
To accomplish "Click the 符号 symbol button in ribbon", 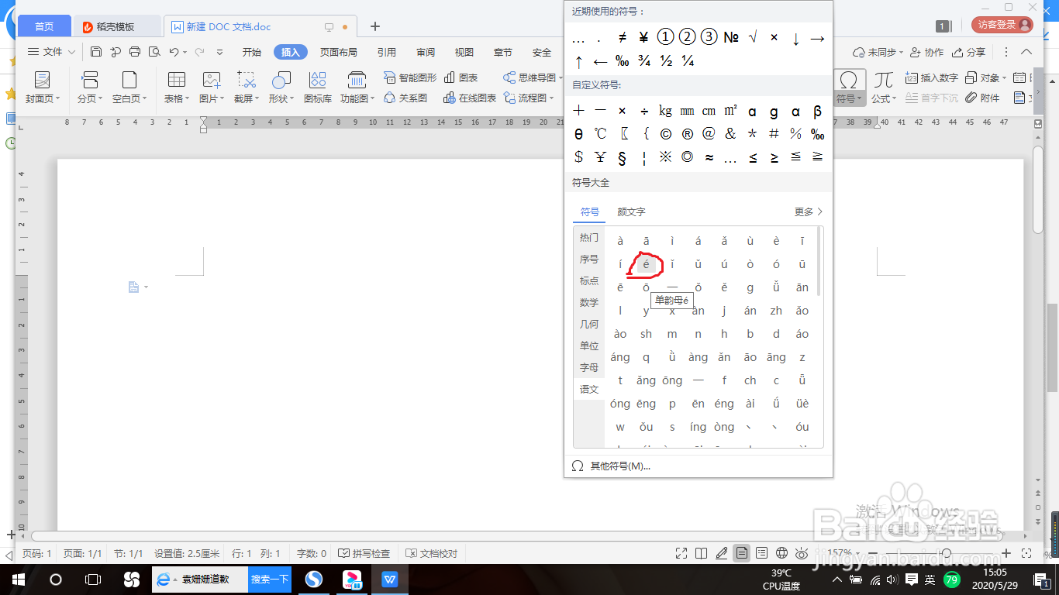I will coord(849,87).
